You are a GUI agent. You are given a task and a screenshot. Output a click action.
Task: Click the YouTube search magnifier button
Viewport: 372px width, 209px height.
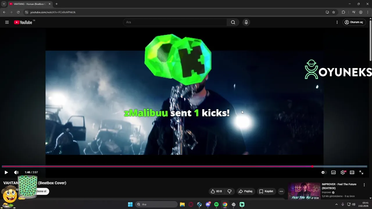pyautogui.click(x=233, y=22)
